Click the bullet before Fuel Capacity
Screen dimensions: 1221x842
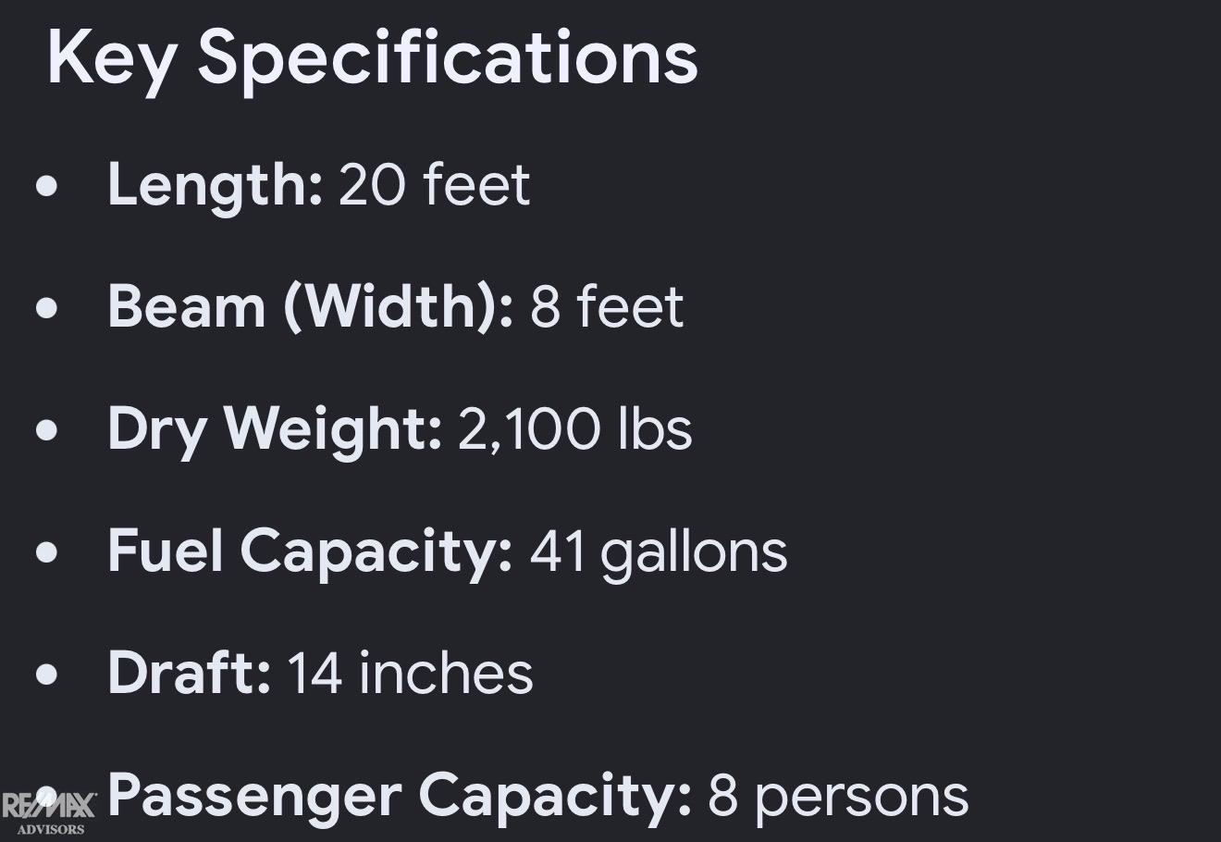pos(46,552)
